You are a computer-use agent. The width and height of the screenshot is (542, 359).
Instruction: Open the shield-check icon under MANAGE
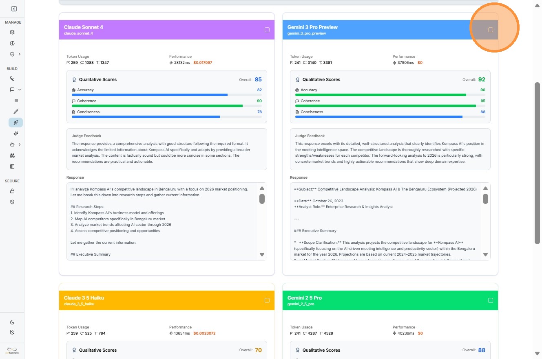click(12, 54)
